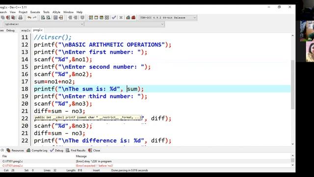Click the Close All files toolbar icon

point(13,18)
